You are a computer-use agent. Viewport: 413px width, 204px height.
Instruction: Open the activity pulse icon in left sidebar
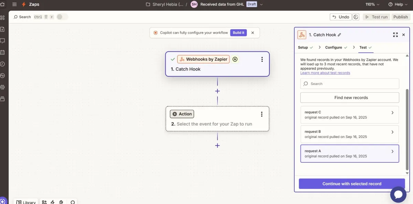tap(2, 75)
